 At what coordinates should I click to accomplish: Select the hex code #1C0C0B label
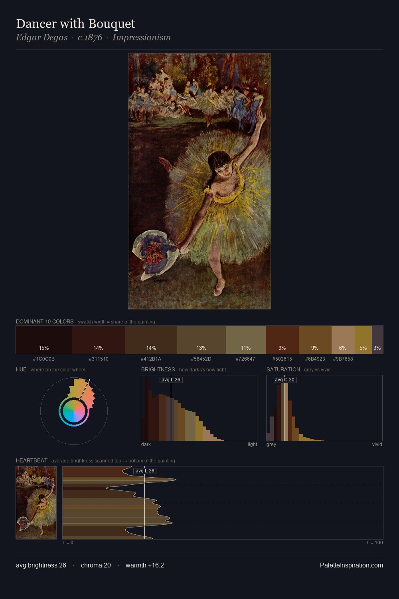pos(44,359)
